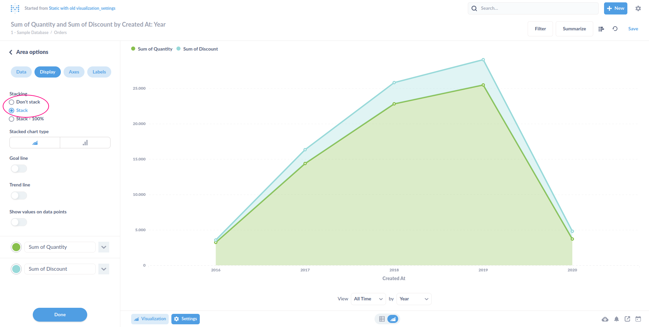Click the Sum of Discount color swatch
This screenshot has width=649, height=327.
click(16, 269)
